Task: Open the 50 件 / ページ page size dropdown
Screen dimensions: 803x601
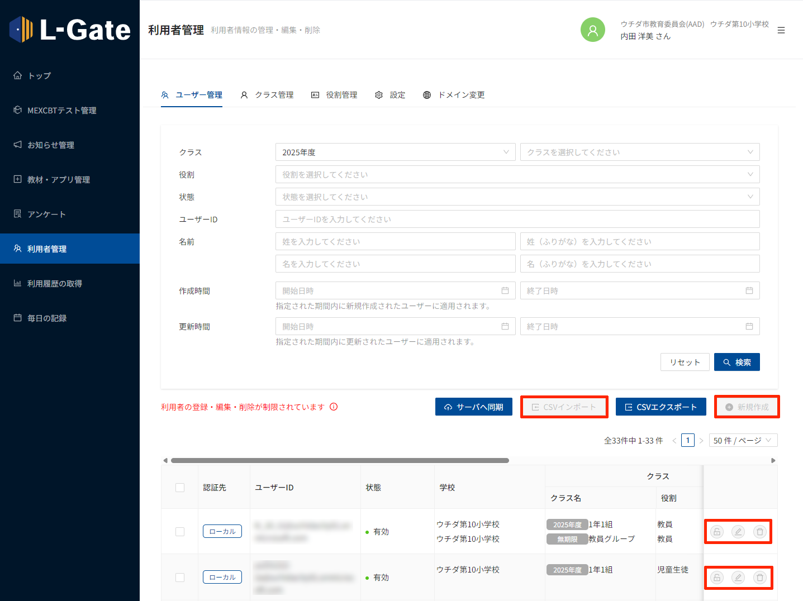Action: coord(743,440)
